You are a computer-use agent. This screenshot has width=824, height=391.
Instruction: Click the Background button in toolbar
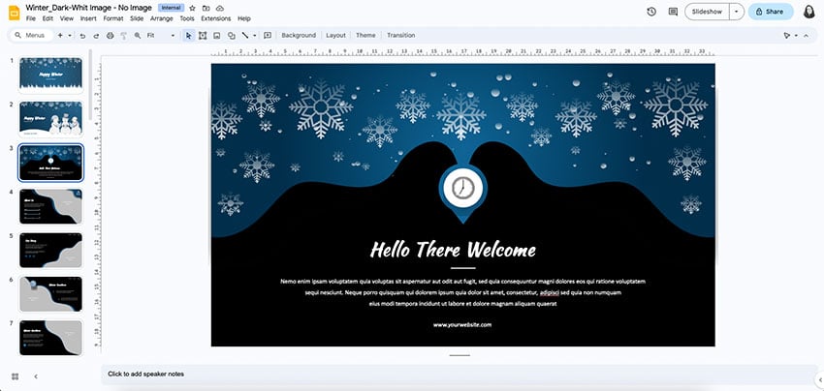point(299,35)
